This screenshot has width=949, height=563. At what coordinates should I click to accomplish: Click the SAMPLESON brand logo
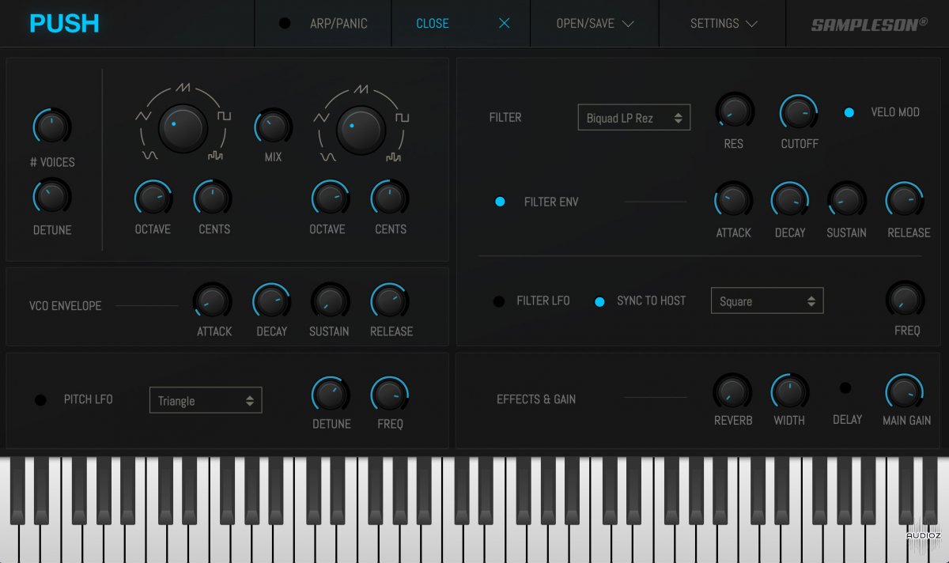point(870,24)
